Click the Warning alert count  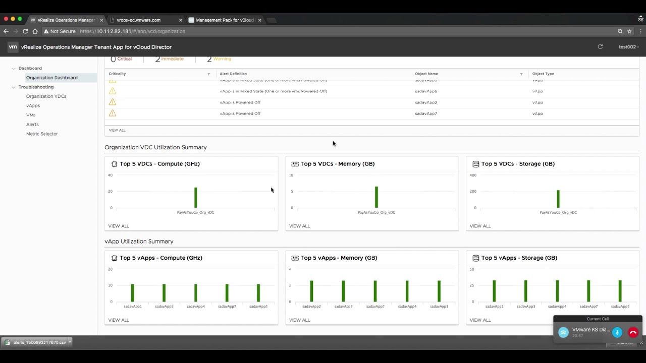coord(219,59)
